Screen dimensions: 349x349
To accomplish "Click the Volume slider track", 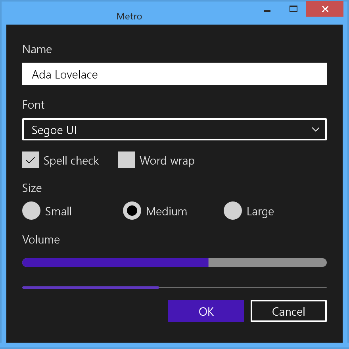I will (x=174, y=263).
